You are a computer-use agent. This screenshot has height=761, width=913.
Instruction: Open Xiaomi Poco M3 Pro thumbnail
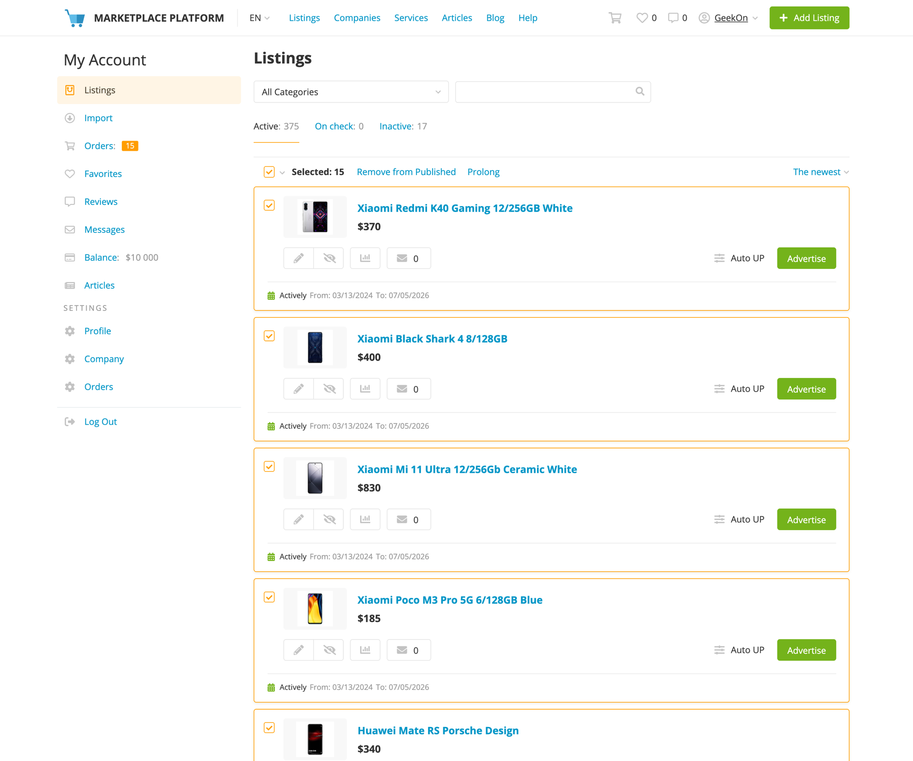pyautogui.click(x=315, y=609)
